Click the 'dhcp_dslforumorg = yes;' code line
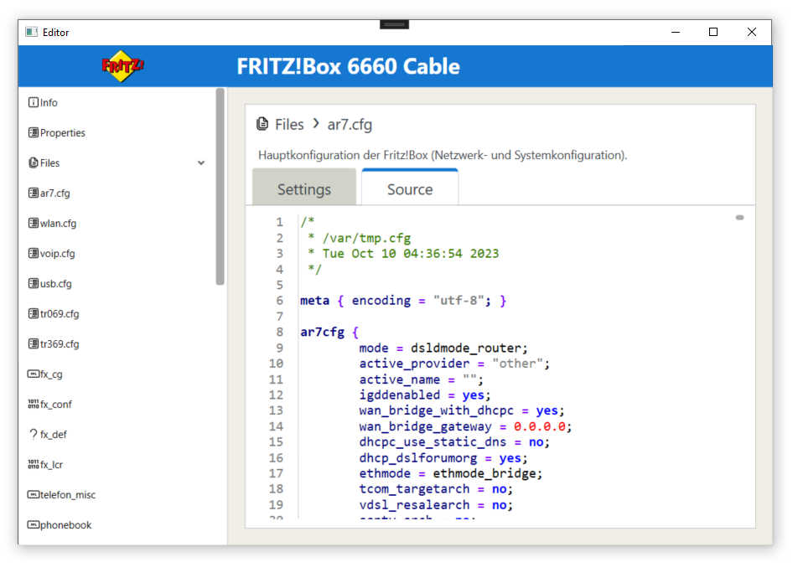Image resolution: width=798 pixels, height=583 pixels. tap(443, 458)
